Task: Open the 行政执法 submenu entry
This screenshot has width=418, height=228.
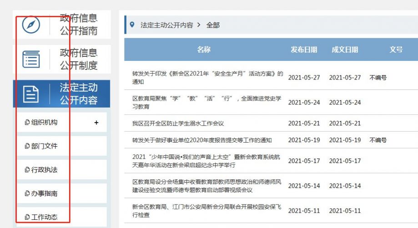Action: (x=62, y=169)
